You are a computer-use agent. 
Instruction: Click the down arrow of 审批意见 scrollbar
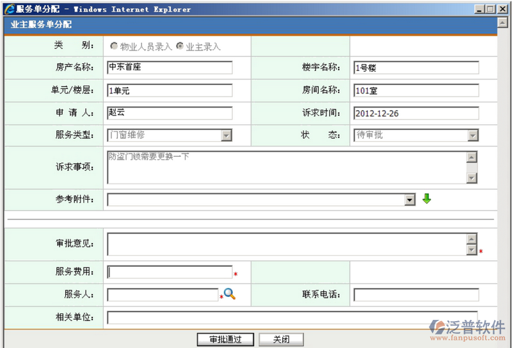point(472,249)
